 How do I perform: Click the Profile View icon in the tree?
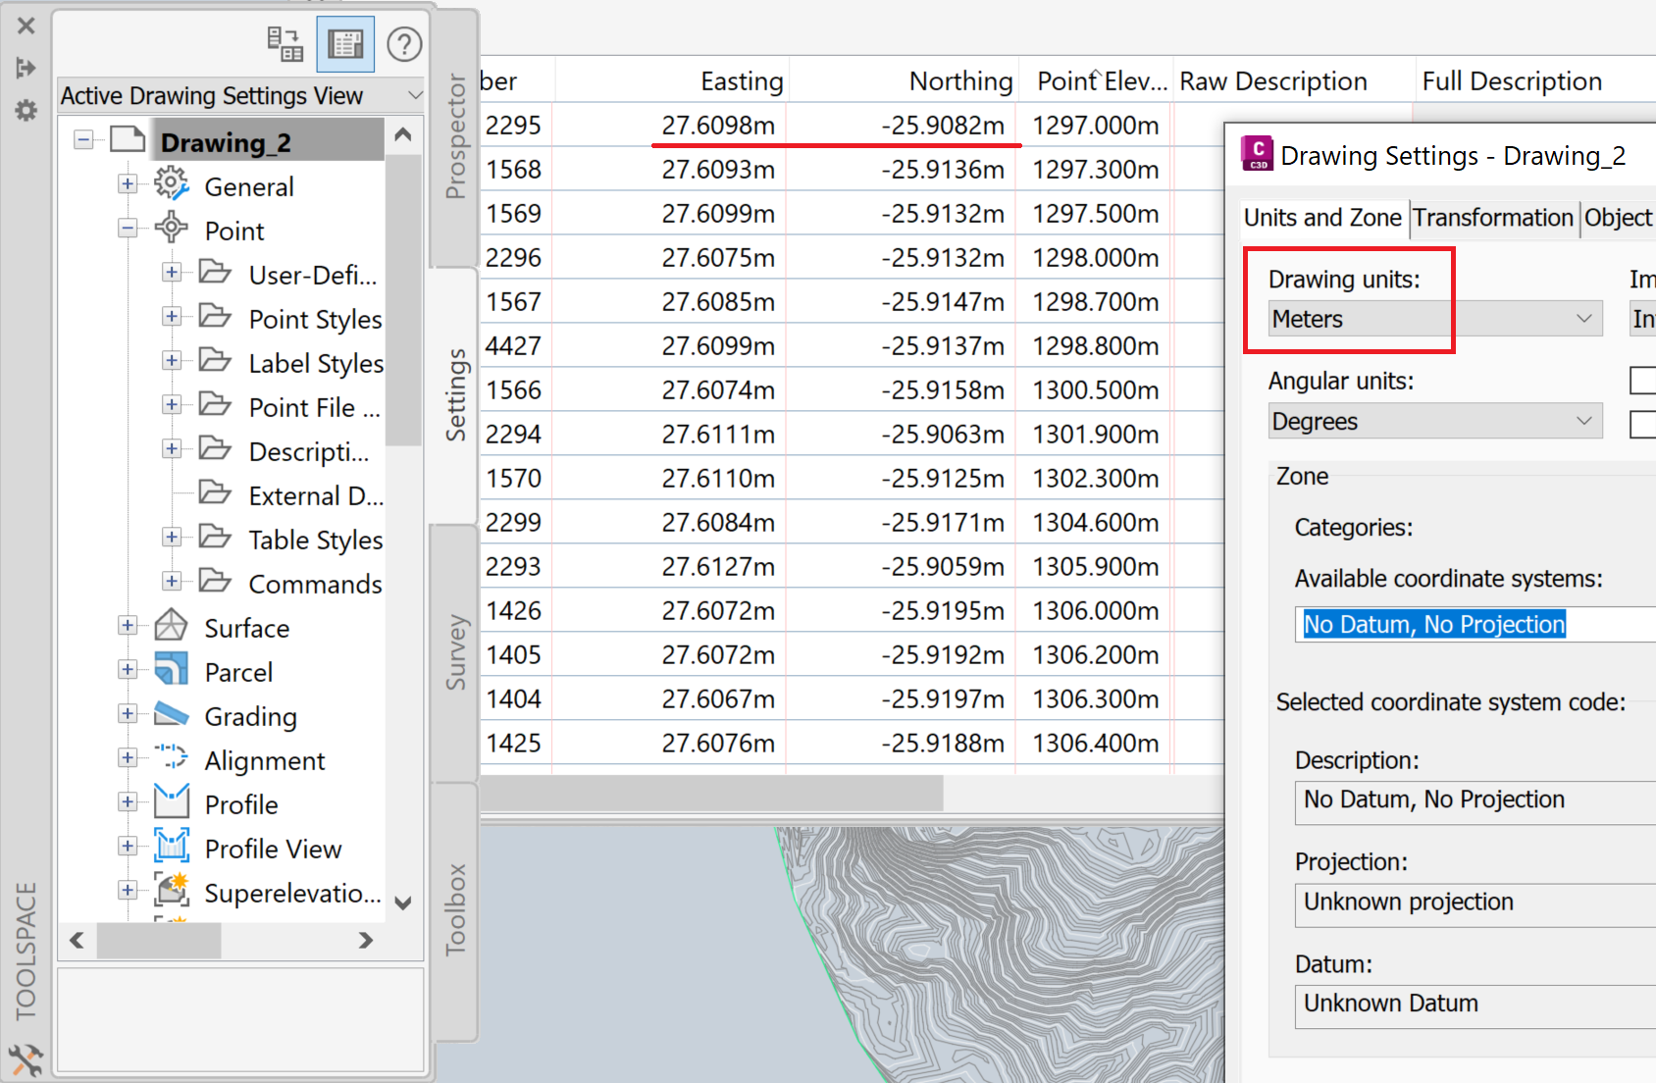pos(170,847)
